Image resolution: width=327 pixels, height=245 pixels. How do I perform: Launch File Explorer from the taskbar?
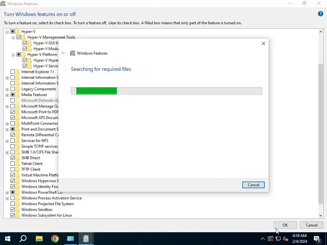point(39,239)
